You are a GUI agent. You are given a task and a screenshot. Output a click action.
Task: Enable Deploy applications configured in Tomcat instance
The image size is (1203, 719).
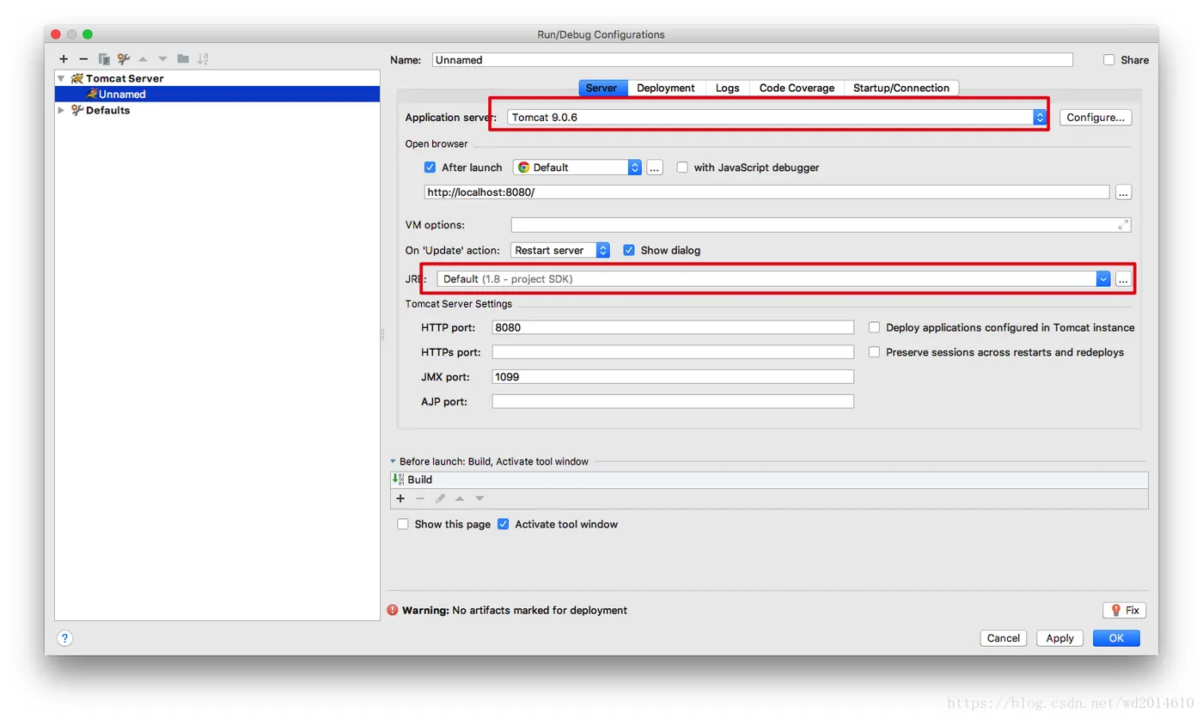(874, 327)
